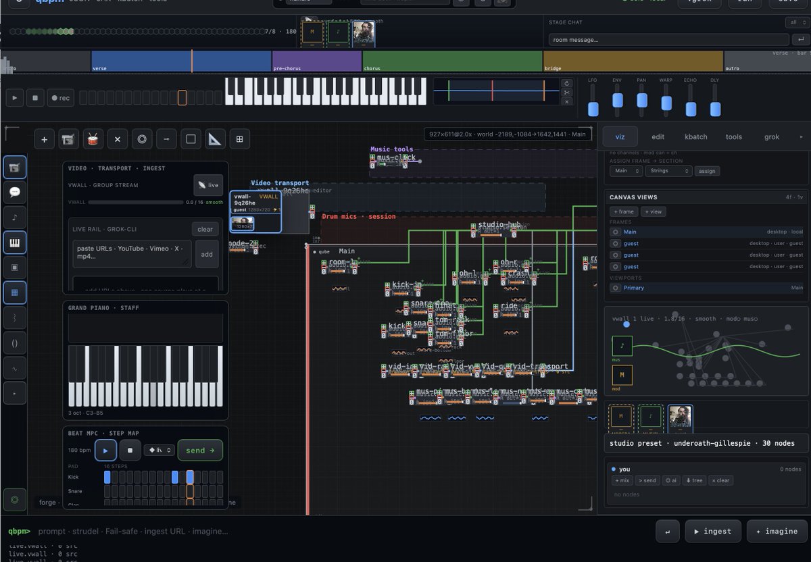
Task: Open the Strings section dropdown
Action: [x=669, y=171]
